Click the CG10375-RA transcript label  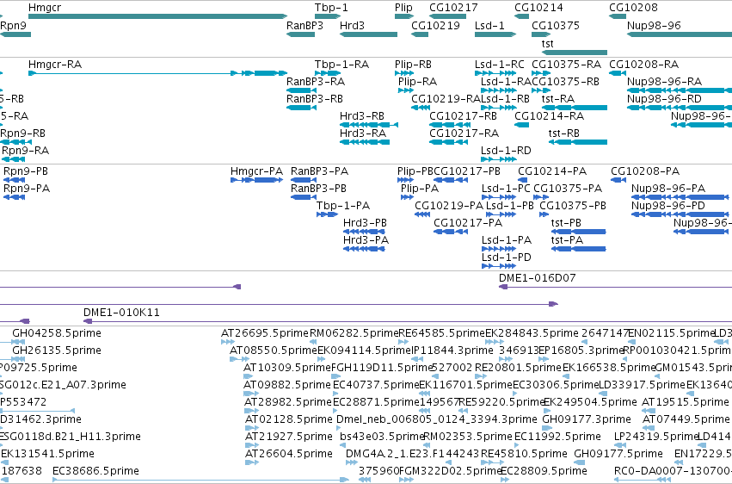(x=566, y=65)
